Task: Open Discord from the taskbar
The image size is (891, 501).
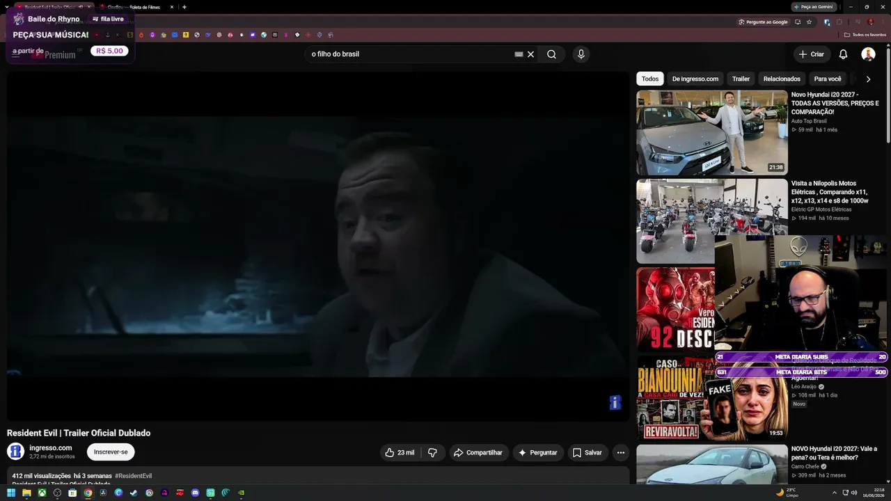Action: (x=195, y=493)
